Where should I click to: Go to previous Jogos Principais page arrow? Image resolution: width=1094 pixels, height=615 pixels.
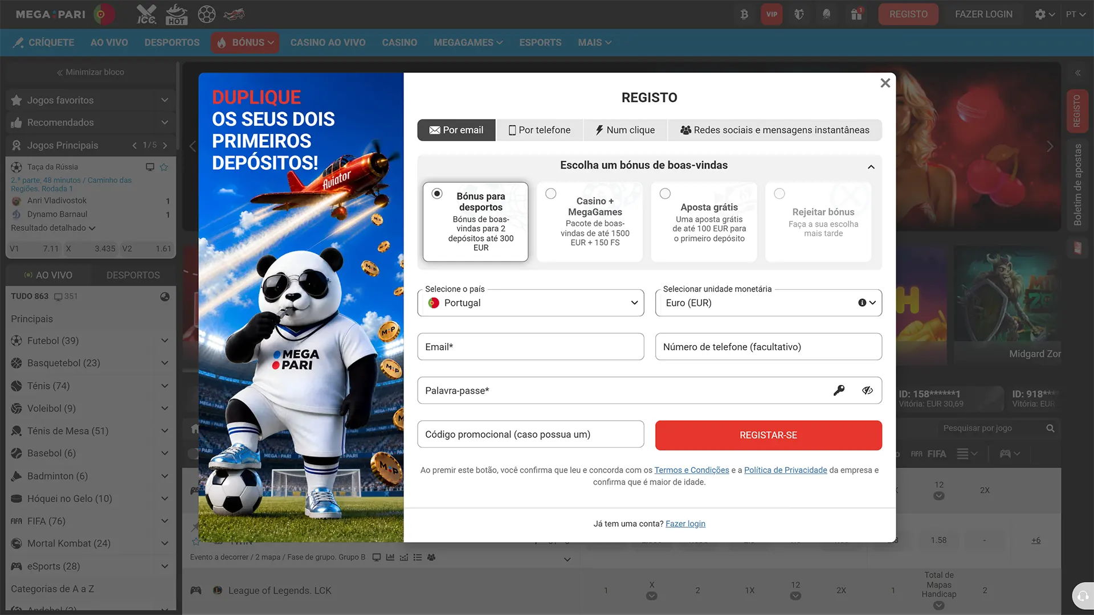click(134, 145)
